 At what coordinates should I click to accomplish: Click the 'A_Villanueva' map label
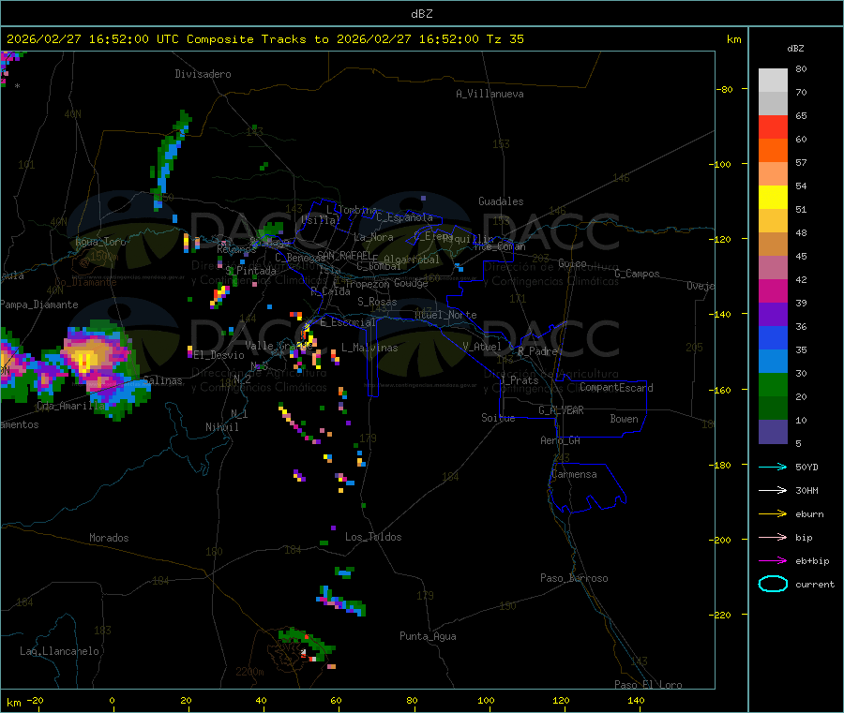[490, 94]
